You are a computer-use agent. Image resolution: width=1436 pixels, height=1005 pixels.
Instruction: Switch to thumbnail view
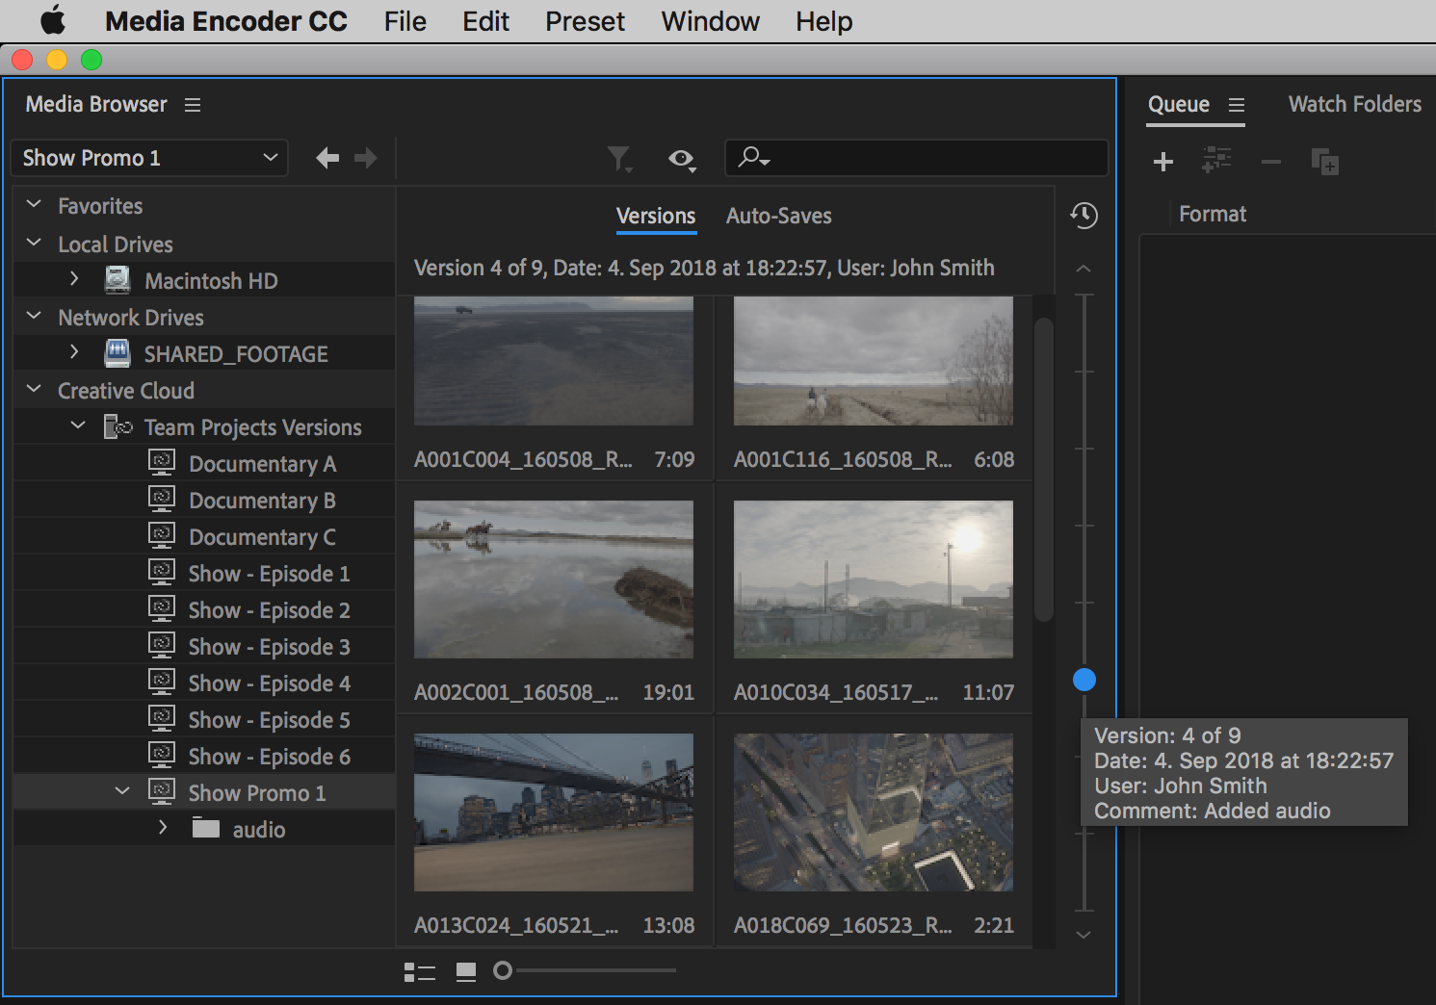pyautogui.click(x=466, y=972)
